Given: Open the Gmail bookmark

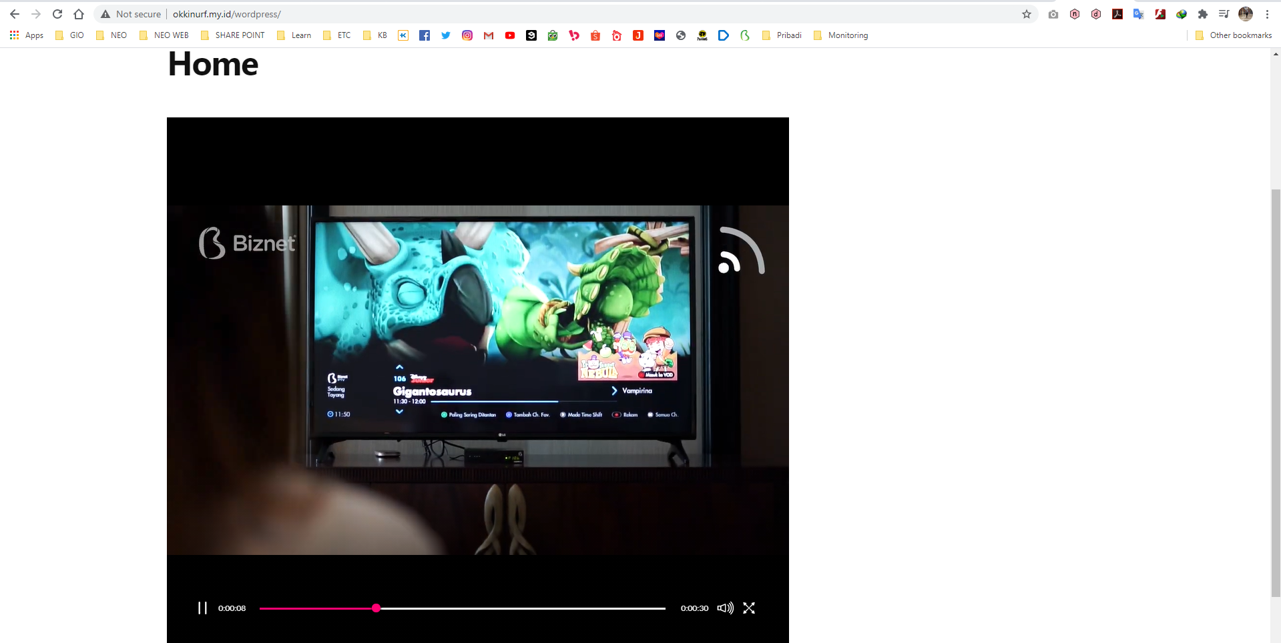Looking at the screenshot, I should tap(489, 35).
